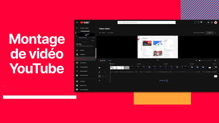Expand the end screen track chevron
Image resolution: width=219 pixels, height=123 pixels.
[x=106, y=76]
